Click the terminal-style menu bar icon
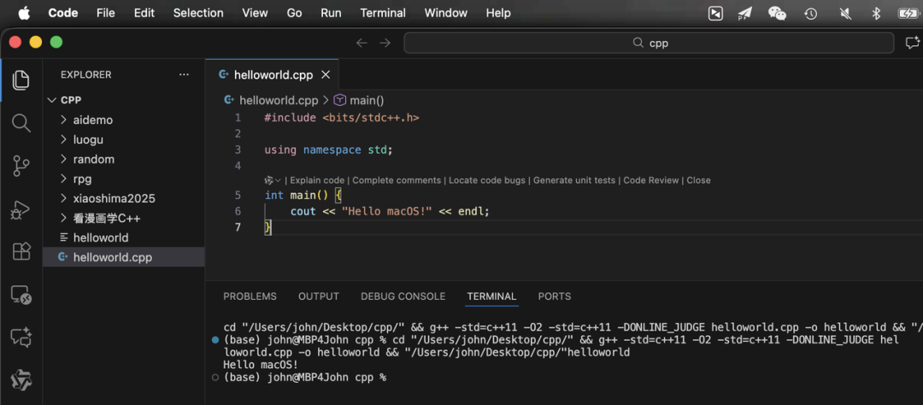Screen dimensions: 923x405 [715, 13]
